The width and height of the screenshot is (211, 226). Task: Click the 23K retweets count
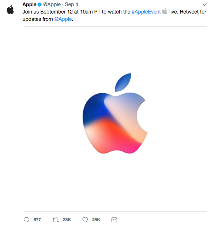point(67,220)
